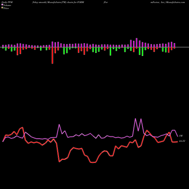Click the 44.22 price value label
The width and height of the screenshot is (189, 189).
pyautogui.click(x=182, y=141)
